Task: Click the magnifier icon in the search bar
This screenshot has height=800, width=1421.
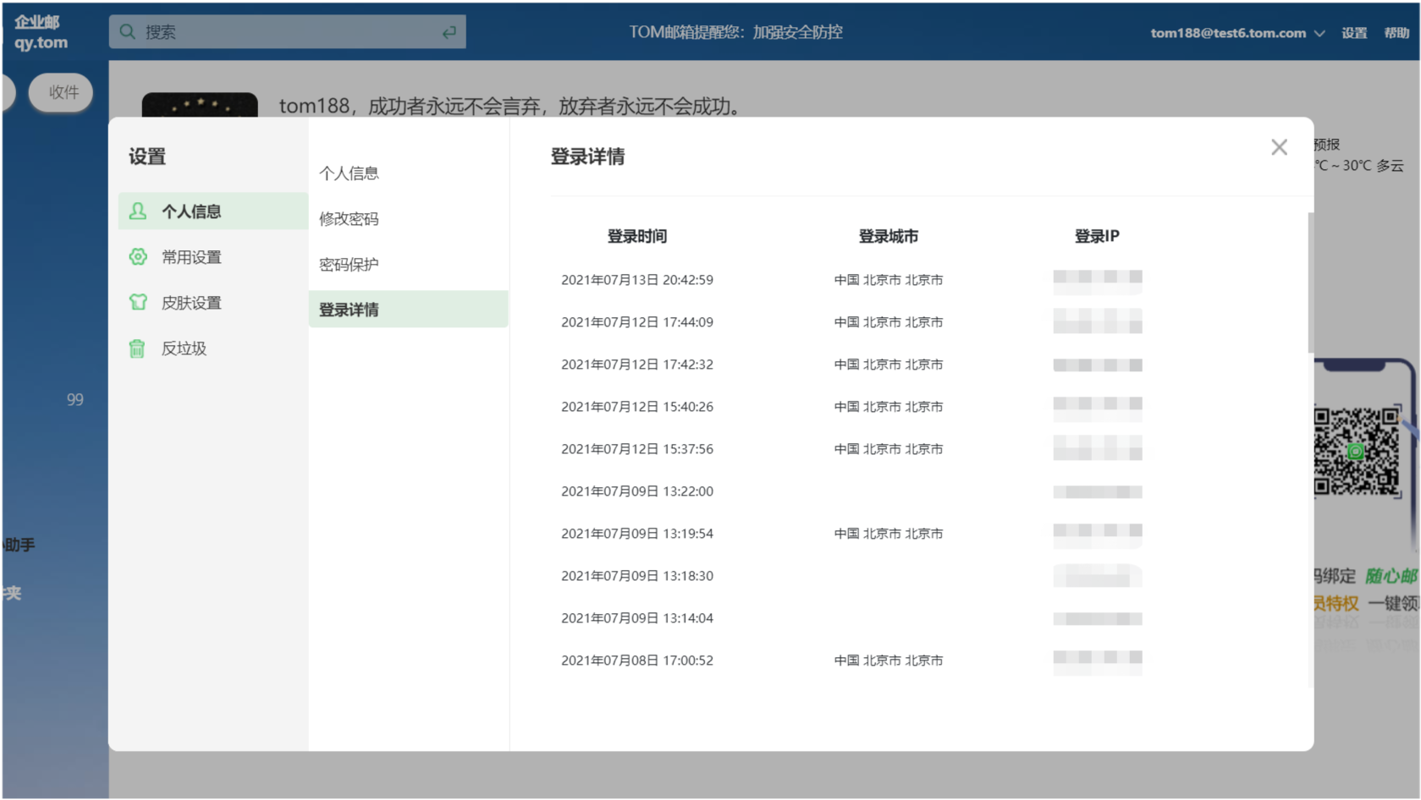Action: pyautogui.click(x=127, y=30)
